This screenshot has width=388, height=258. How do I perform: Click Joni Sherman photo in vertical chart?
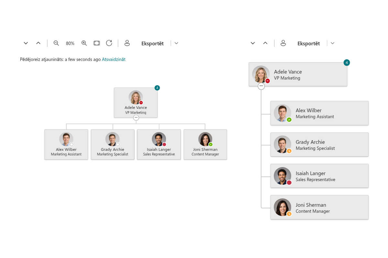coord(283,207)
